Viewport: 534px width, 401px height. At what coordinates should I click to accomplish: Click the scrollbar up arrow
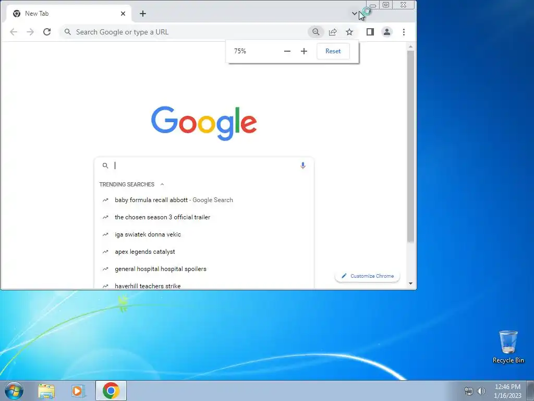click(x=410, y=46)
